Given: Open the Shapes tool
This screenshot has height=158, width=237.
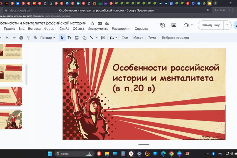Looking at the screenshot, I should tap(84, 38).
